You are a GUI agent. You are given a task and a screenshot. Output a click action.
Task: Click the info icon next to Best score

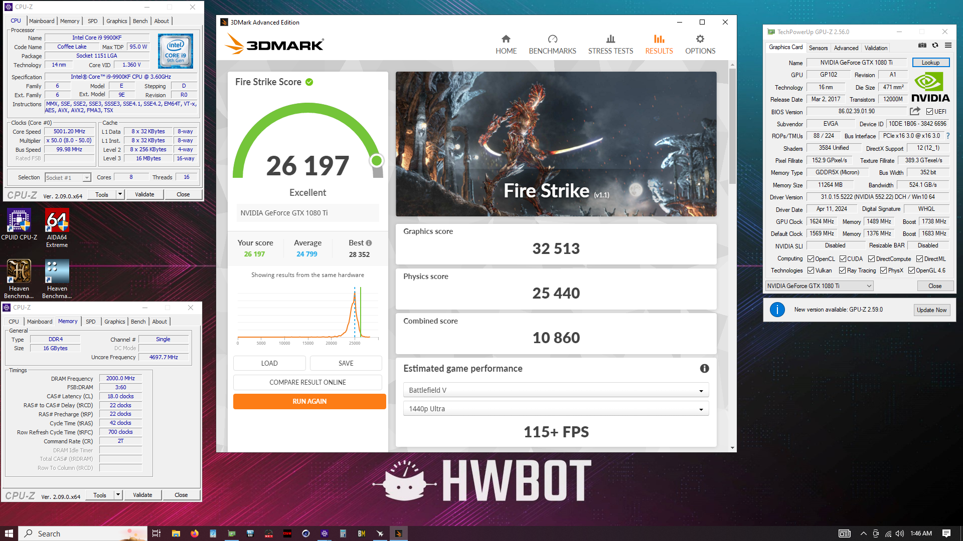pyautogui.click(x=369, y=243)
